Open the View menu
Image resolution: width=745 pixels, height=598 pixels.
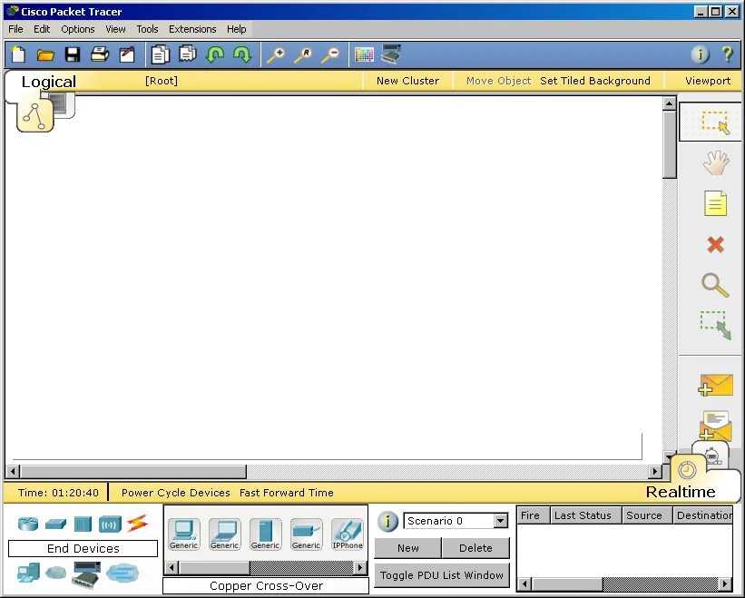[115, 29]
